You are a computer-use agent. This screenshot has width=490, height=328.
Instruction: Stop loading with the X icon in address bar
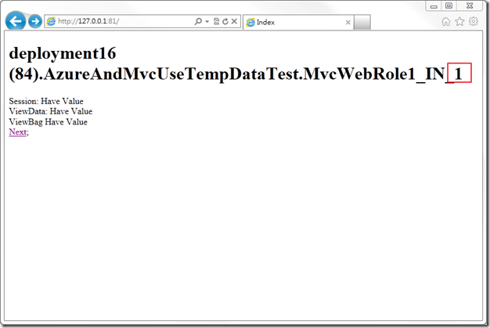234,21
